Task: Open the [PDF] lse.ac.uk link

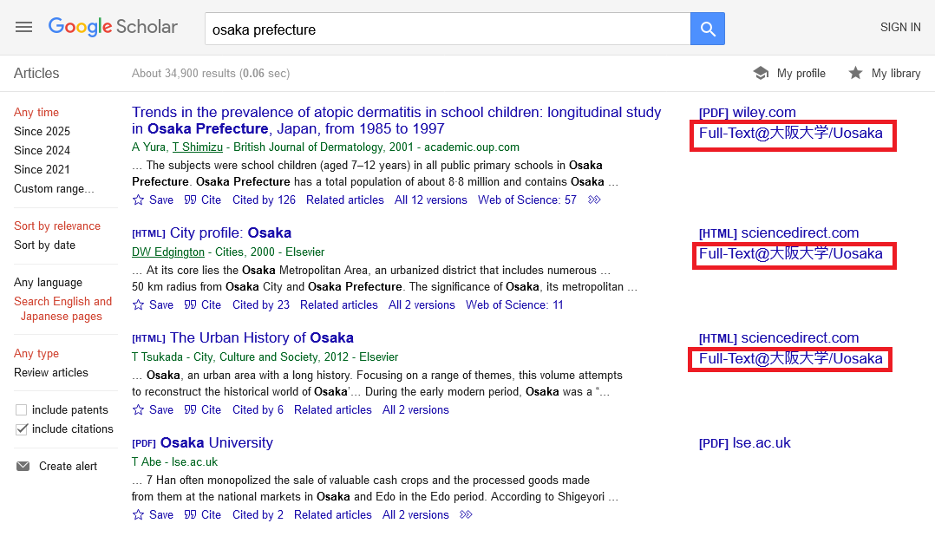Action: (745, 443)
